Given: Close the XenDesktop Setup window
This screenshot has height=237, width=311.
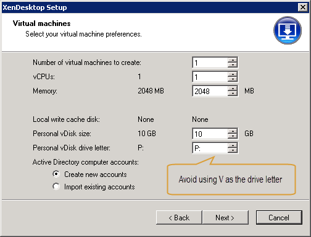Looking at the screenshot, I should click(x=303, y=7).
